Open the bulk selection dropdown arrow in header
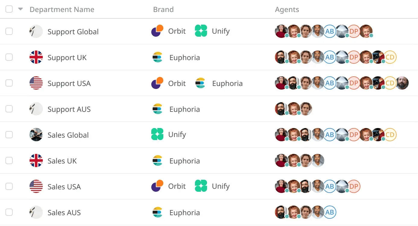The height and width of the screenshot is (226, 418). click(20, 9)
